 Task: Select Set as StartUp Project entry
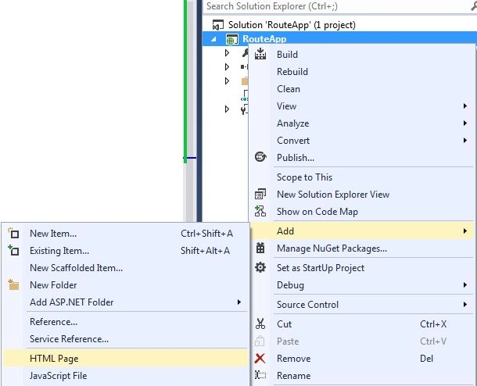pyautogui.click(x=362, y=268)
